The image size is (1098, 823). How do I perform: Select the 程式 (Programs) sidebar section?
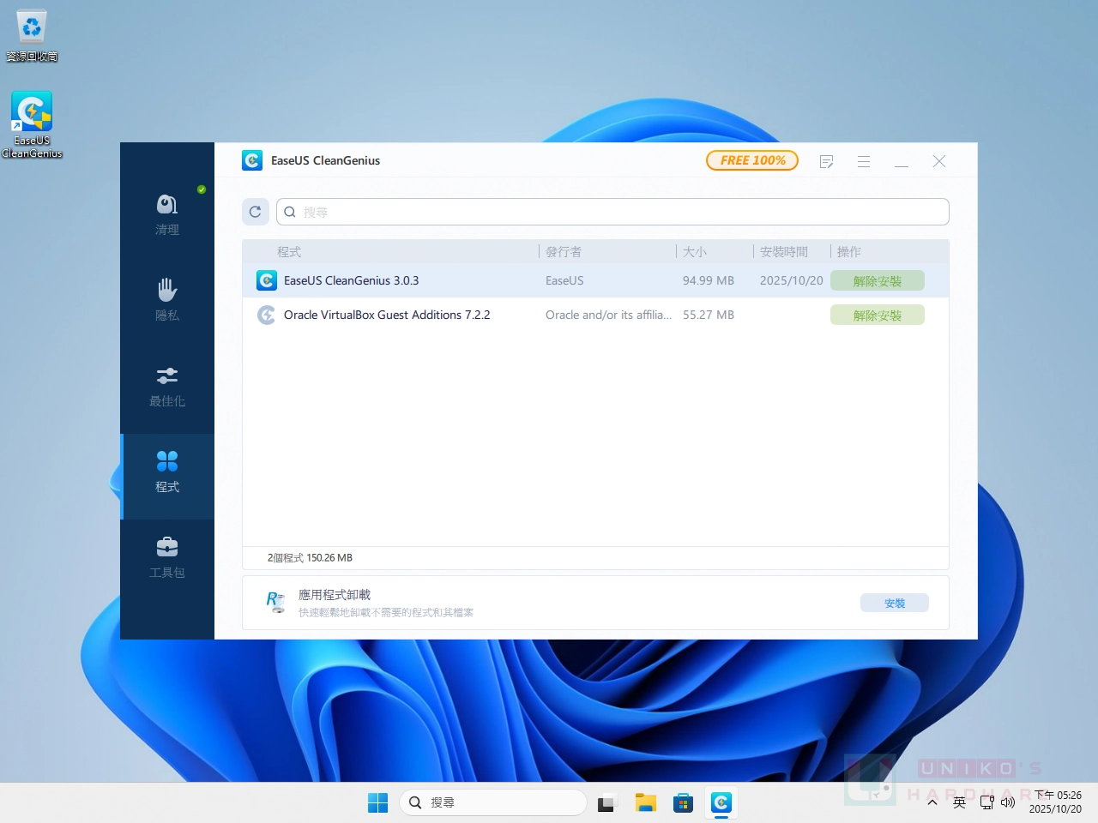pos(167,472)
